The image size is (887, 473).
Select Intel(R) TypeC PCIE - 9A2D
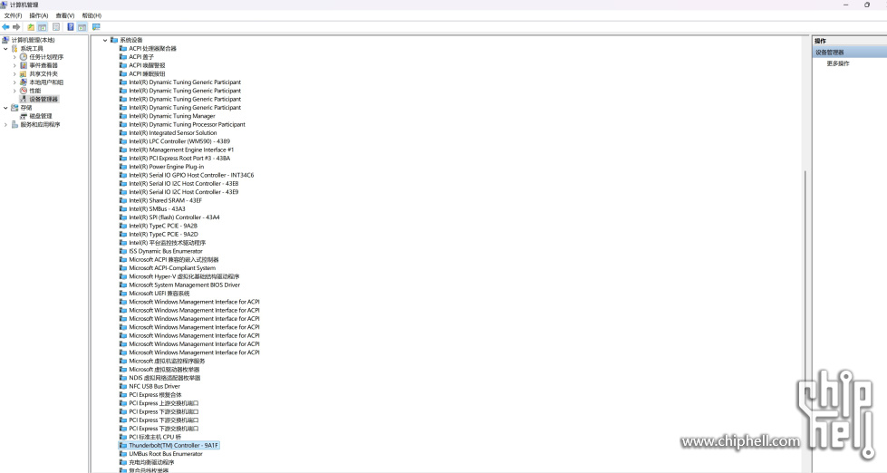tap(163, 235)
